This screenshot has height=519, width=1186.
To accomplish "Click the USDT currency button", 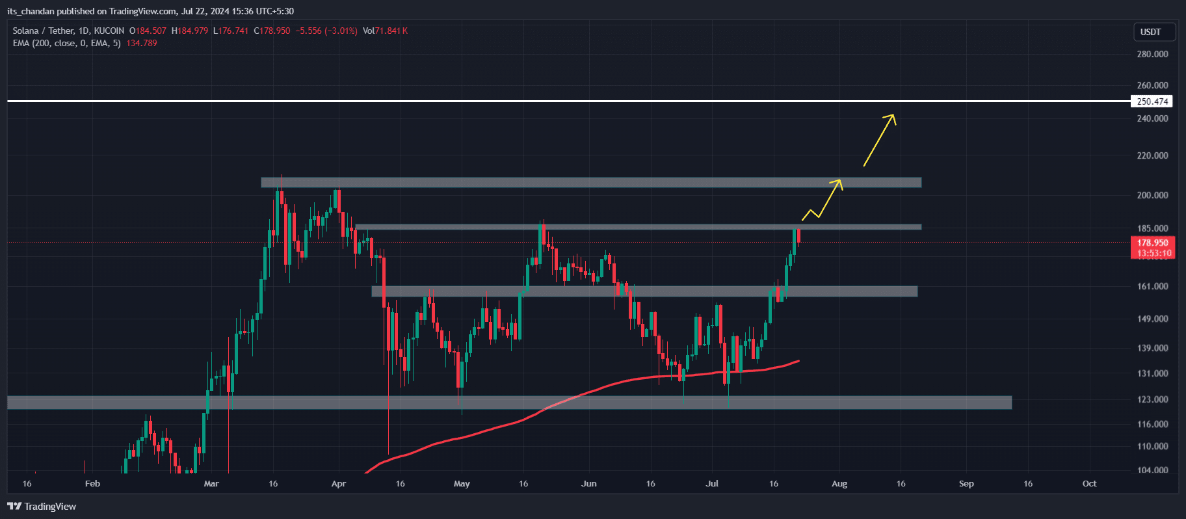I will click(x=1155, y=32).
